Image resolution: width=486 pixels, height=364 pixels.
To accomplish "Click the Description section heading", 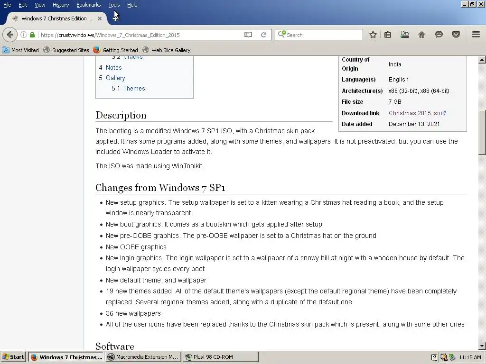I will (121, 115).
